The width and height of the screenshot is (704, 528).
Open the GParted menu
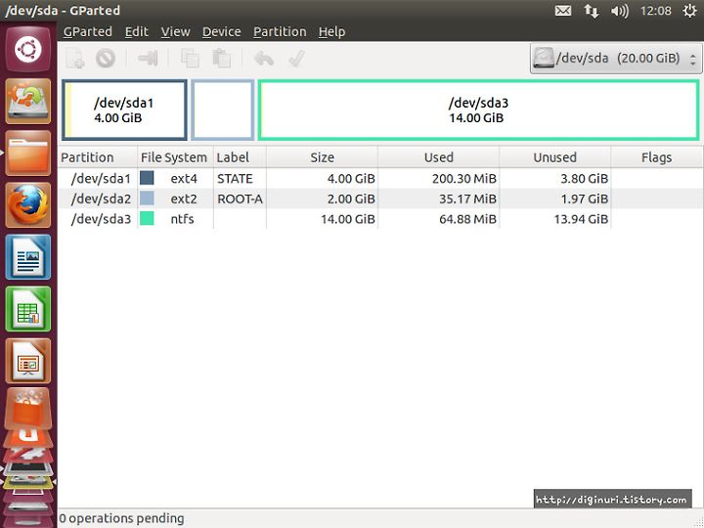pyautogui.click(x=88, y=32)
